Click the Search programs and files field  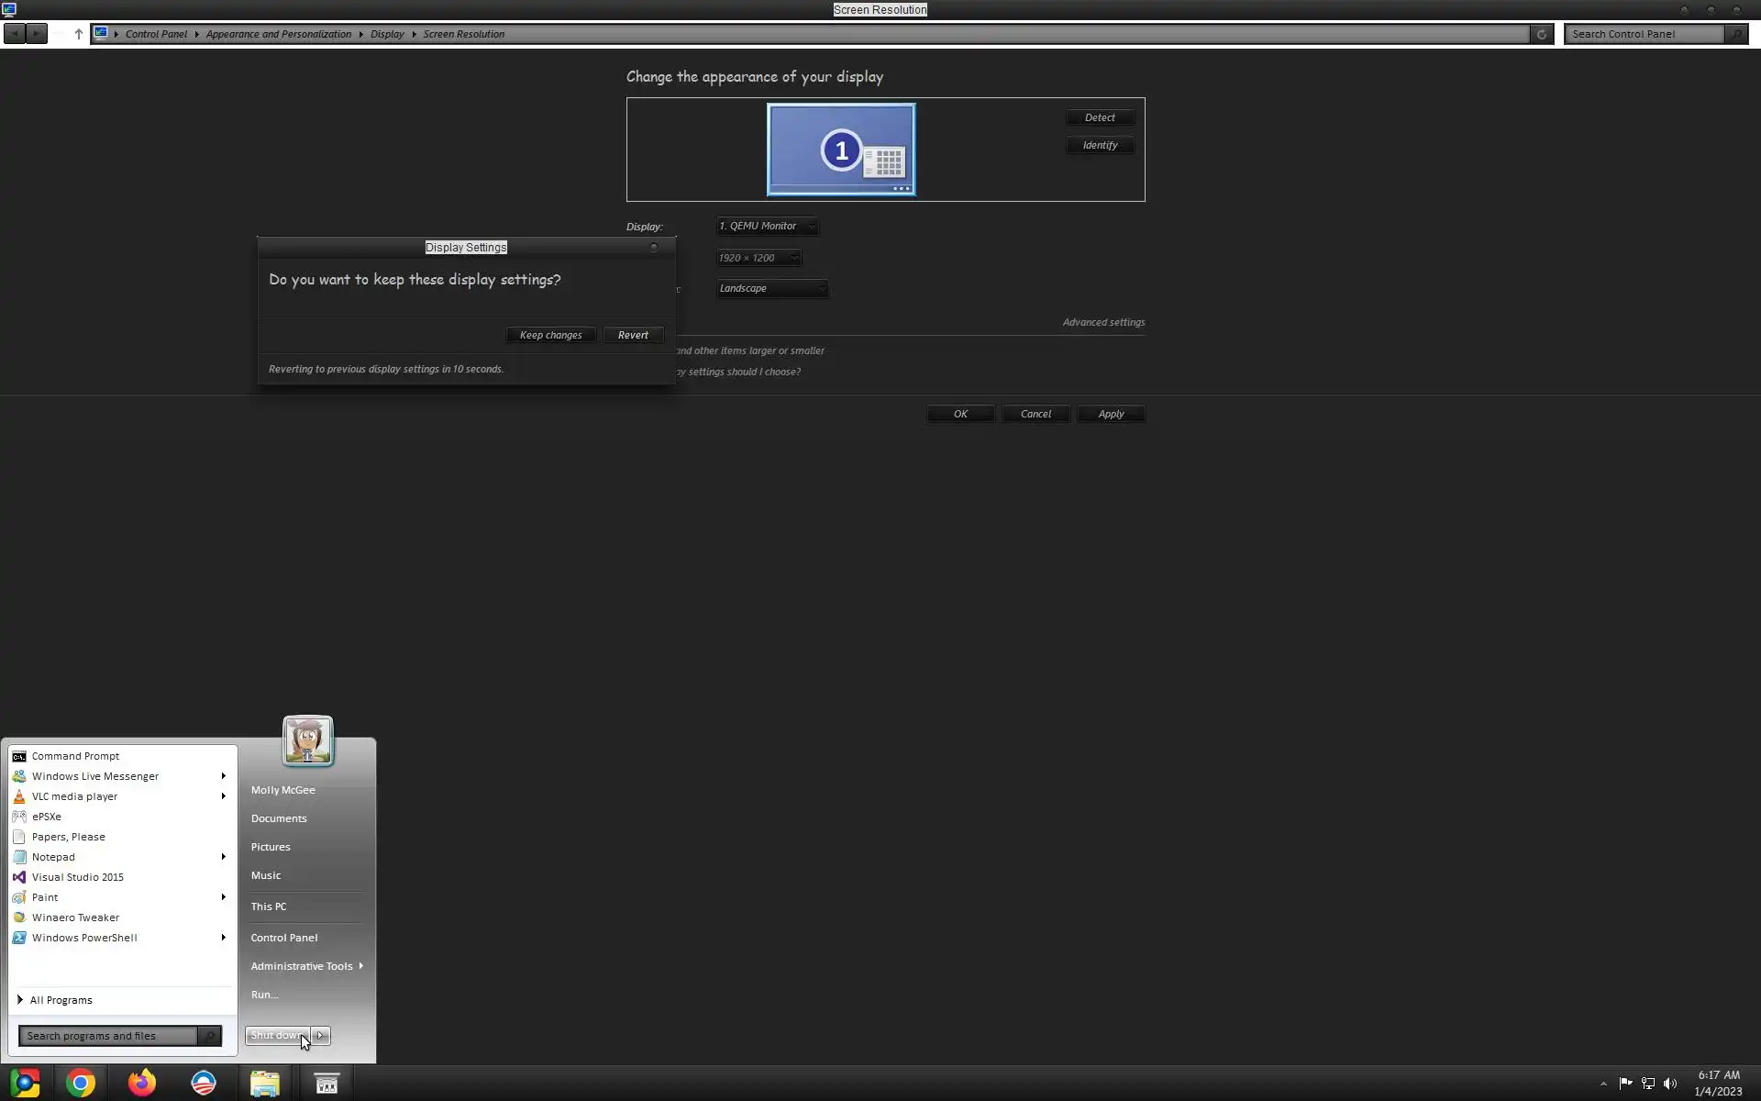[108, 1036]
